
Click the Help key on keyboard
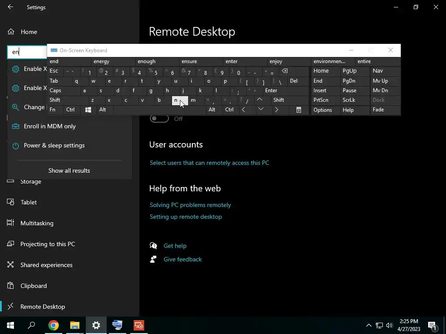[355, 110]
